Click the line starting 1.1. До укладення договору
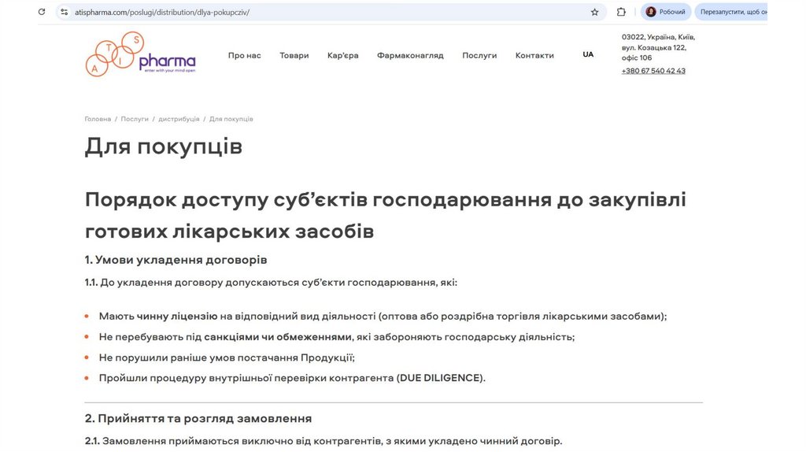 point(271,283)
